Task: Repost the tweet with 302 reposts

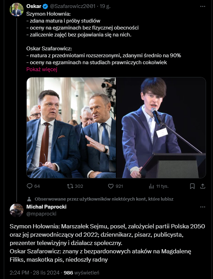Action: click(70, 186)
